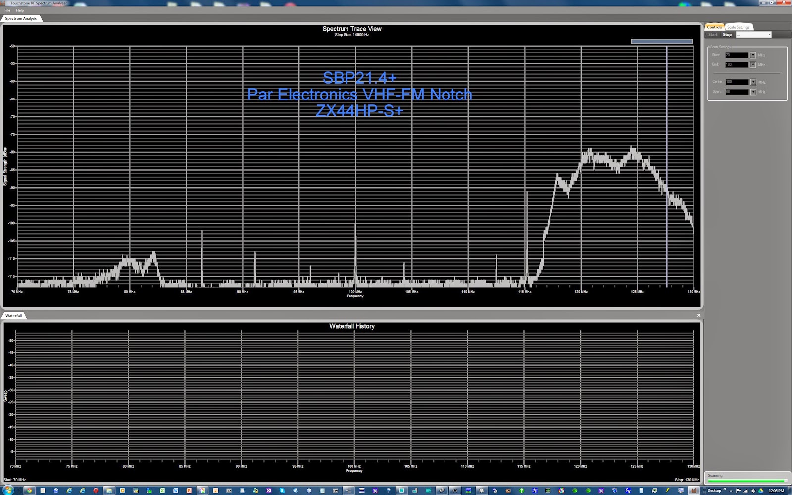Expand the Center frequency dropdown arrow
This screenshot has height=495, width=792.
(753, 82)
